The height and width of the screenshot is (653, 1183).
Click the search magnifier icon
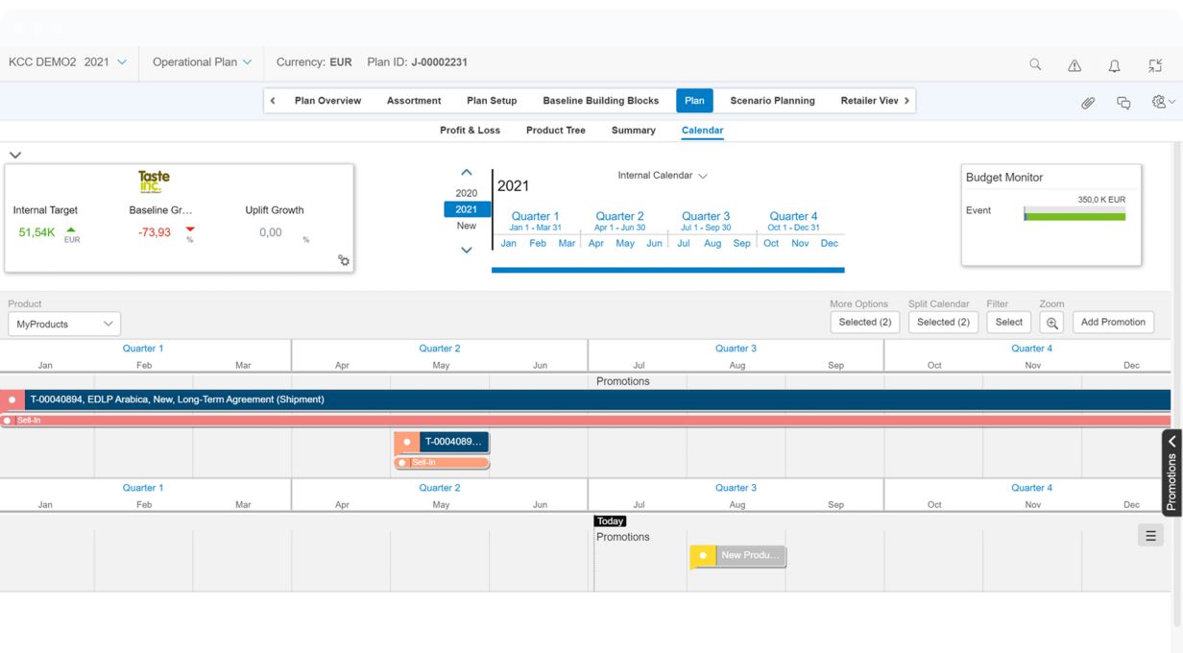1035,65
